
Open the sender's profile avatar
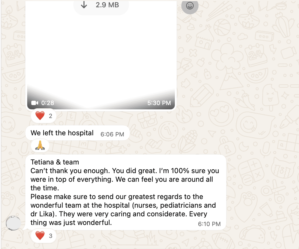[13, 223]
